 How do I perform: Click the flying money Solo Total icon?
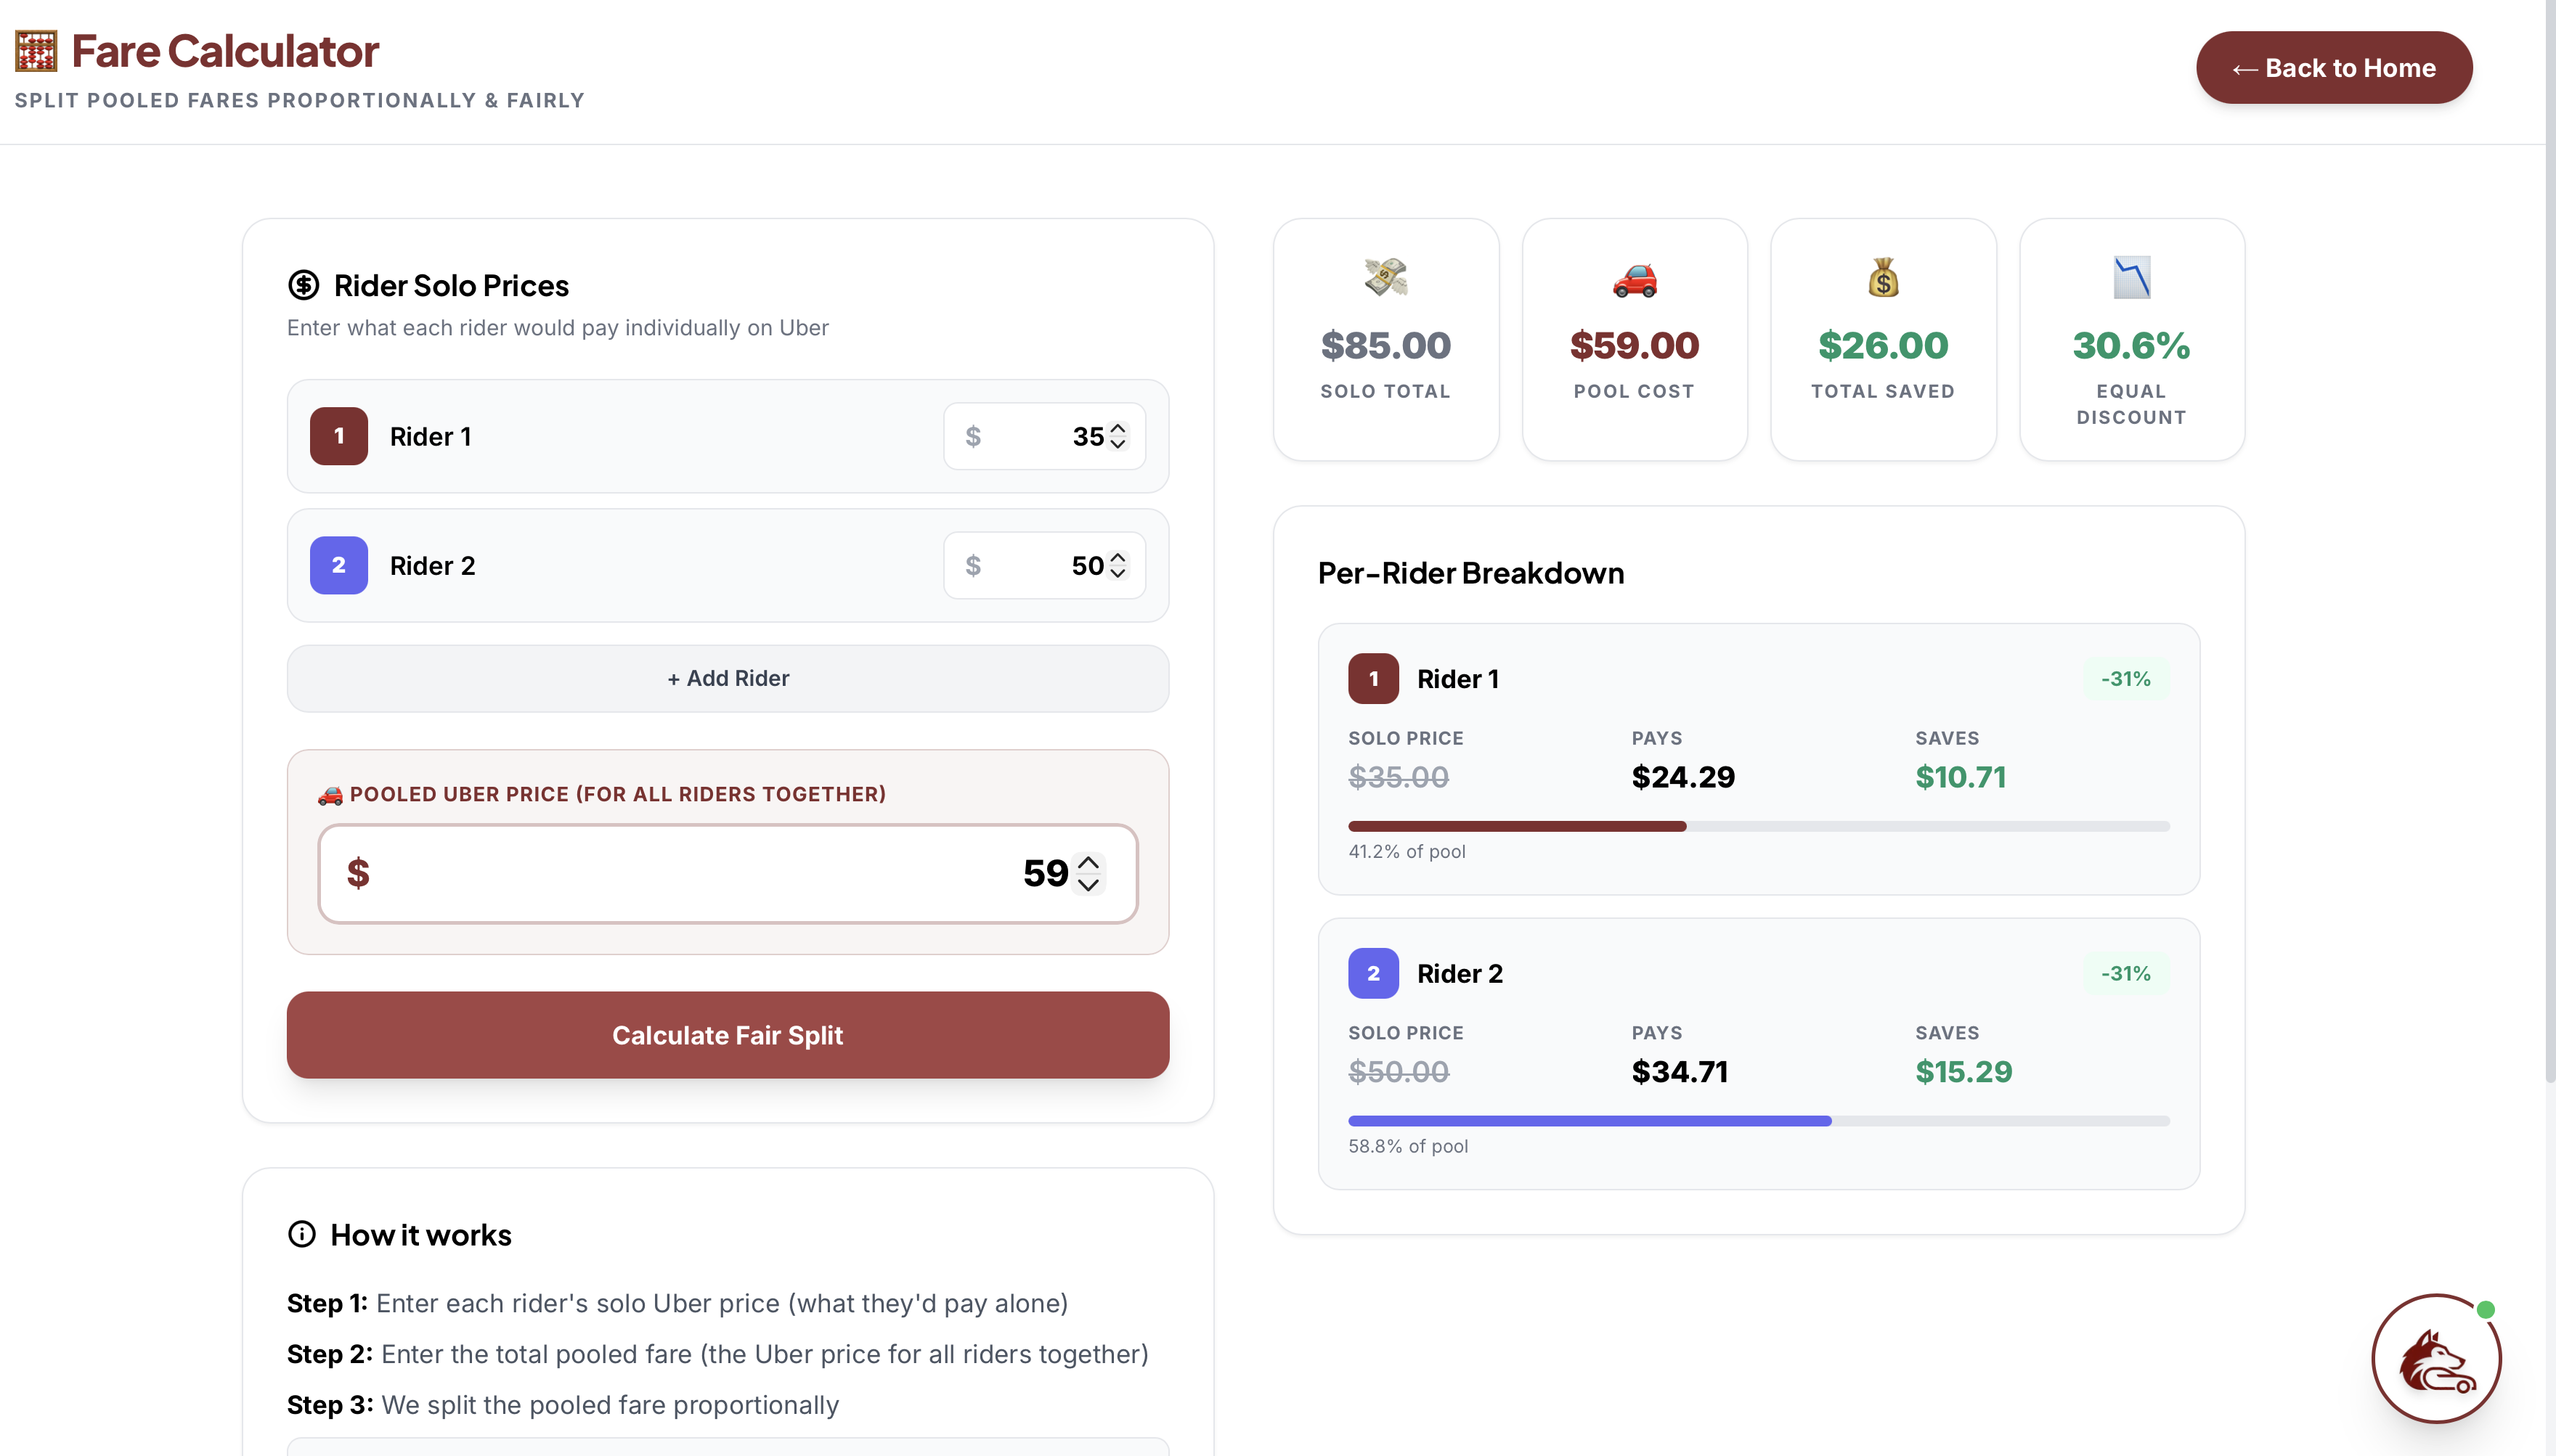(x=1385, y=278)
